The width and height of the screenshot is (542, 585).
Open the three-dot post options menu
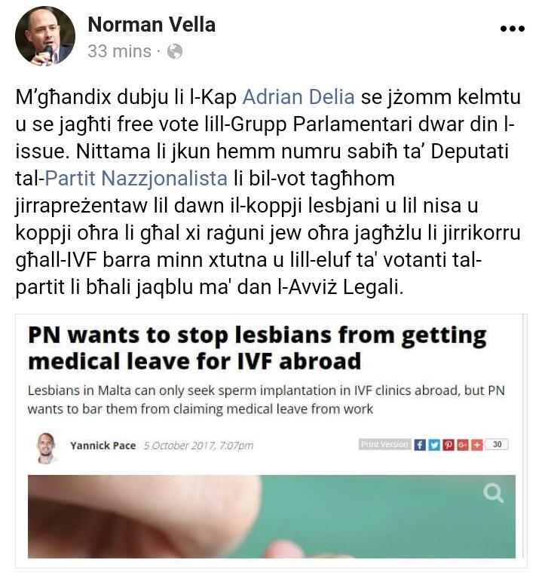click(x=513, y=29)
